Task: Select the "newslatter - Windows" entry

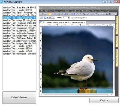Action: [x=19, y=54]
